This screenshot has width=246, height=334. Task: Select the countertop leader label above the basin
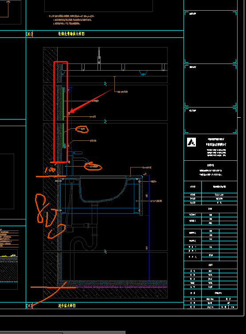pos(147,167)
